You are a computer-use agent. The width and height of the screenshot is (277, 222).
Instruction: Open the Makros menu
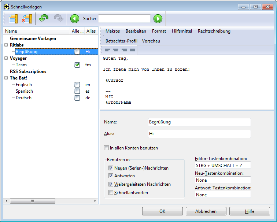tap(112, 31)
